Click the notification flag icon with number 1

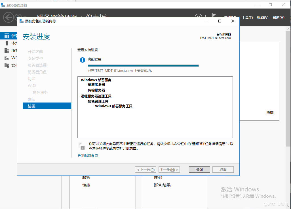point(81,146)
